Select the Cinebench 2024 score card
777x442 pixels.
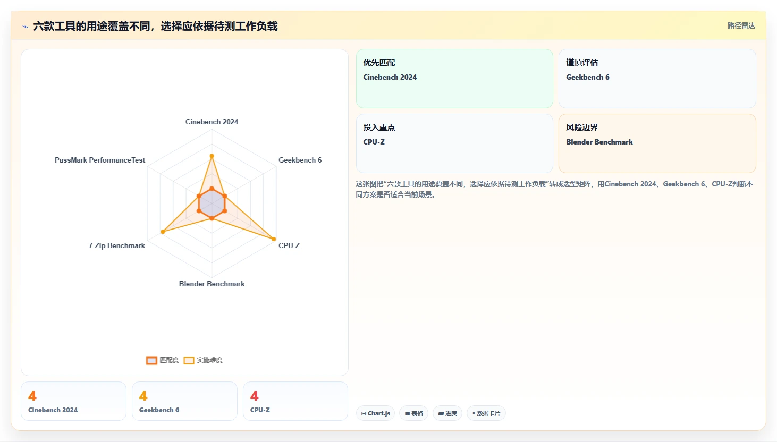tap(73, 401)
